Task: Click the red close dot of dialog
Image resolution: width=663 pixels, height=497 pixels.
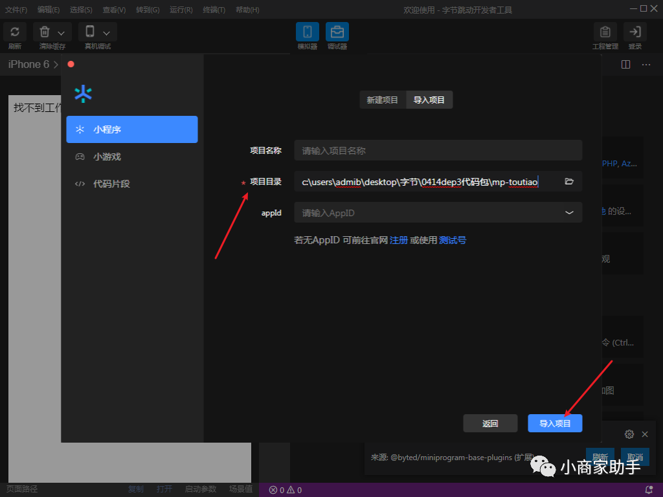Action: point(71,64)
